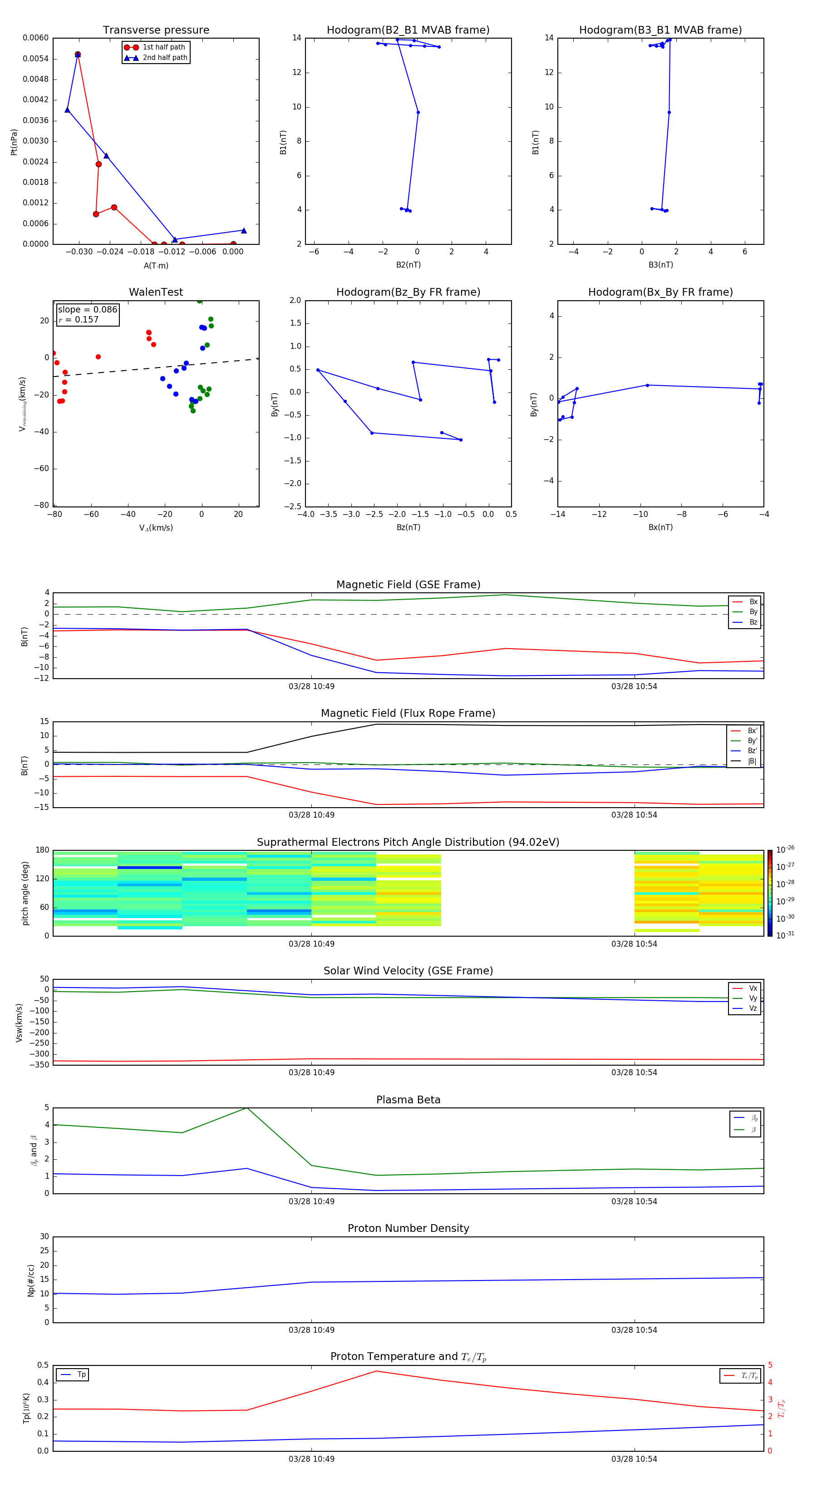This screenshot has height=1499, width=817.
Task: Click the 'VA(km/s)' axis label in WalenTest
Action: point(156,528)
